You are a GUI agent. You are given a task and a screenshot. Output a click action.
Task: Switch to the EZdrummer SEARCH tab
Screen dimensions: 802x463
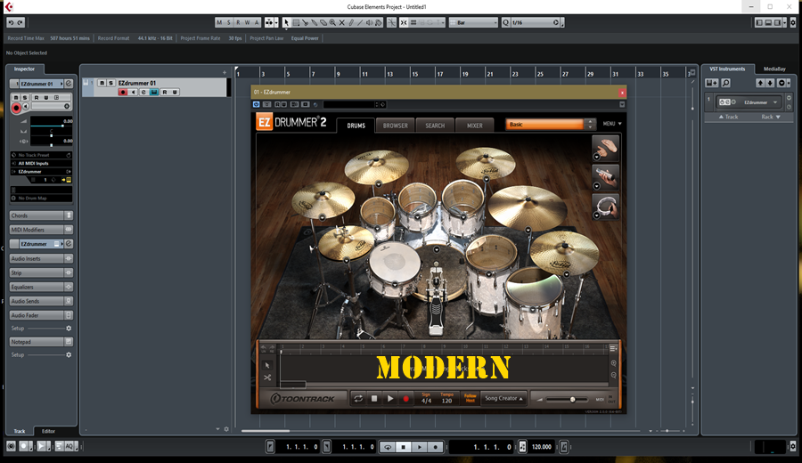click(x=435, y=126)
